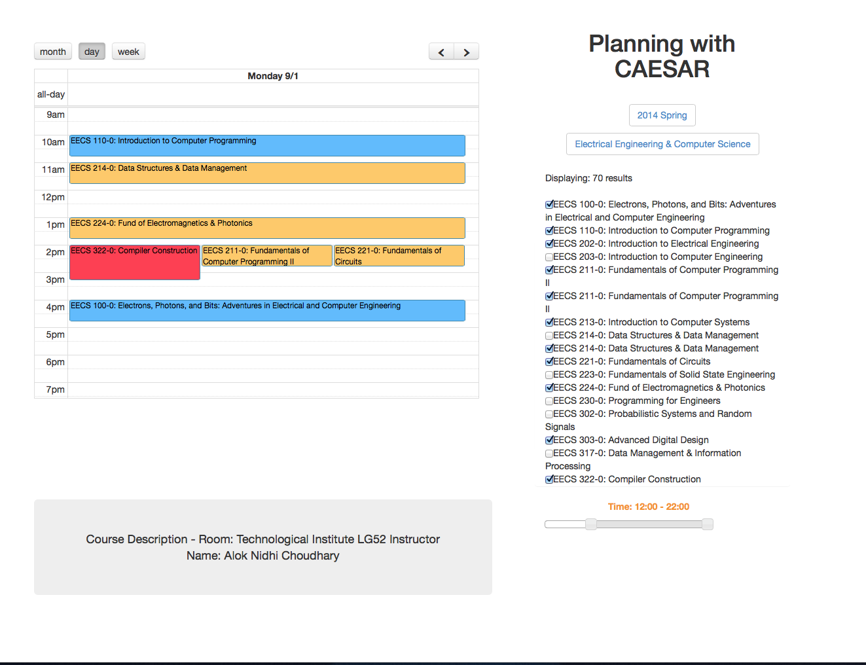Uncheck EECS 202-0 Introduction to Electrical Engineering
The width and height of the screenshot is (866, 665).
[x=549, y=243]
